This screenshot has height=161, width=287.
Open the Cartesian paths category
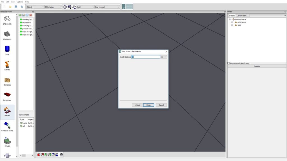click(x=7, y=126)
